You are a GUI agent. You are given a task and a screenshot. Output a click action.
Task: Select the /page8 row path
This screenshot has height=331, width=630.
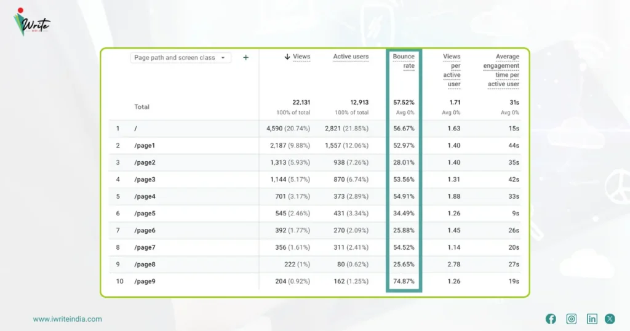point(145,265)
